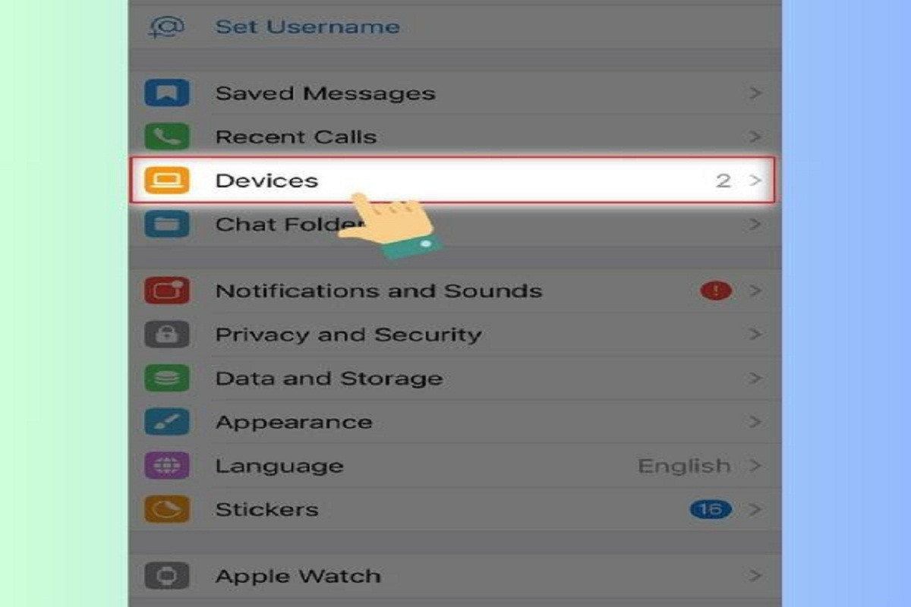Open the purple Language globe icon
The width and height of the screenshot is (911, 607).
pos(167,466)
